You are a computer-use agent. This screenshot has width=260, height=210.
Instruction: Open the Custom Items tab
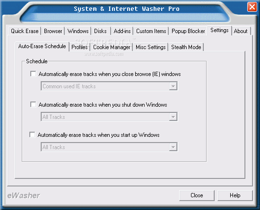coord(151,31)
